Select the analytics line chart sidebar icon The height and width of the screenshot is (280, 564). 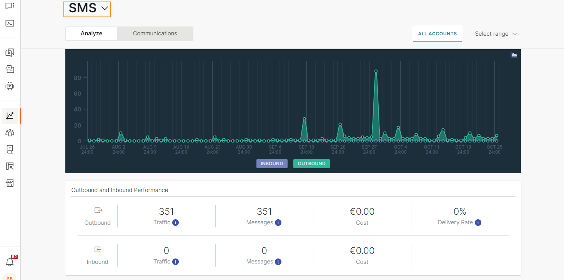point(10,116)
